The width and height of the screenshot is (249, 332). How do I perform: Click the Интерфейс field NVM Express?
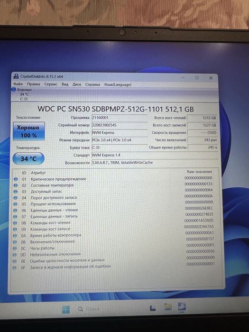[x=120, y=132]
